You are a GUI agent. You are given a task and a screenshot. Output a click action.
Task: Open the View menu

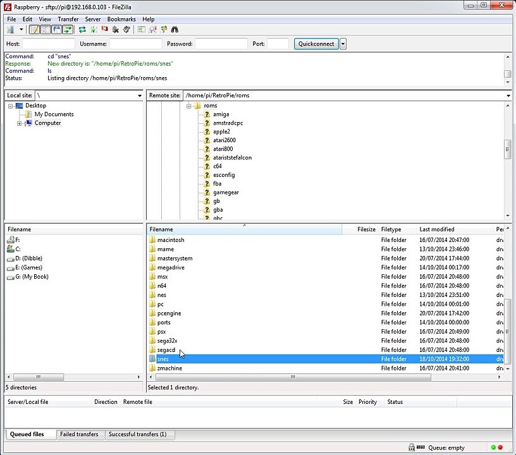pyautogui.click(x=45, y=19)
